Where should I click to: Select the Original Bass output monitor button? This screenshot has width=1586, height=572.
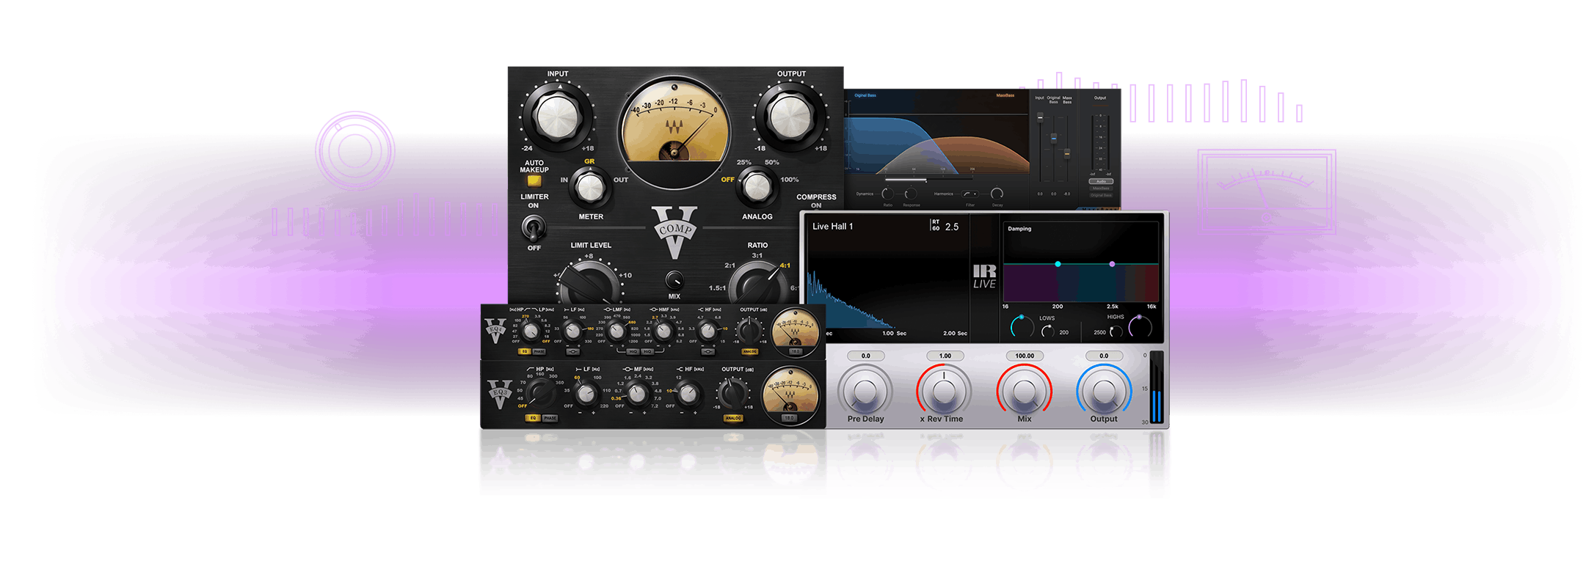(x=1101, y=195)
